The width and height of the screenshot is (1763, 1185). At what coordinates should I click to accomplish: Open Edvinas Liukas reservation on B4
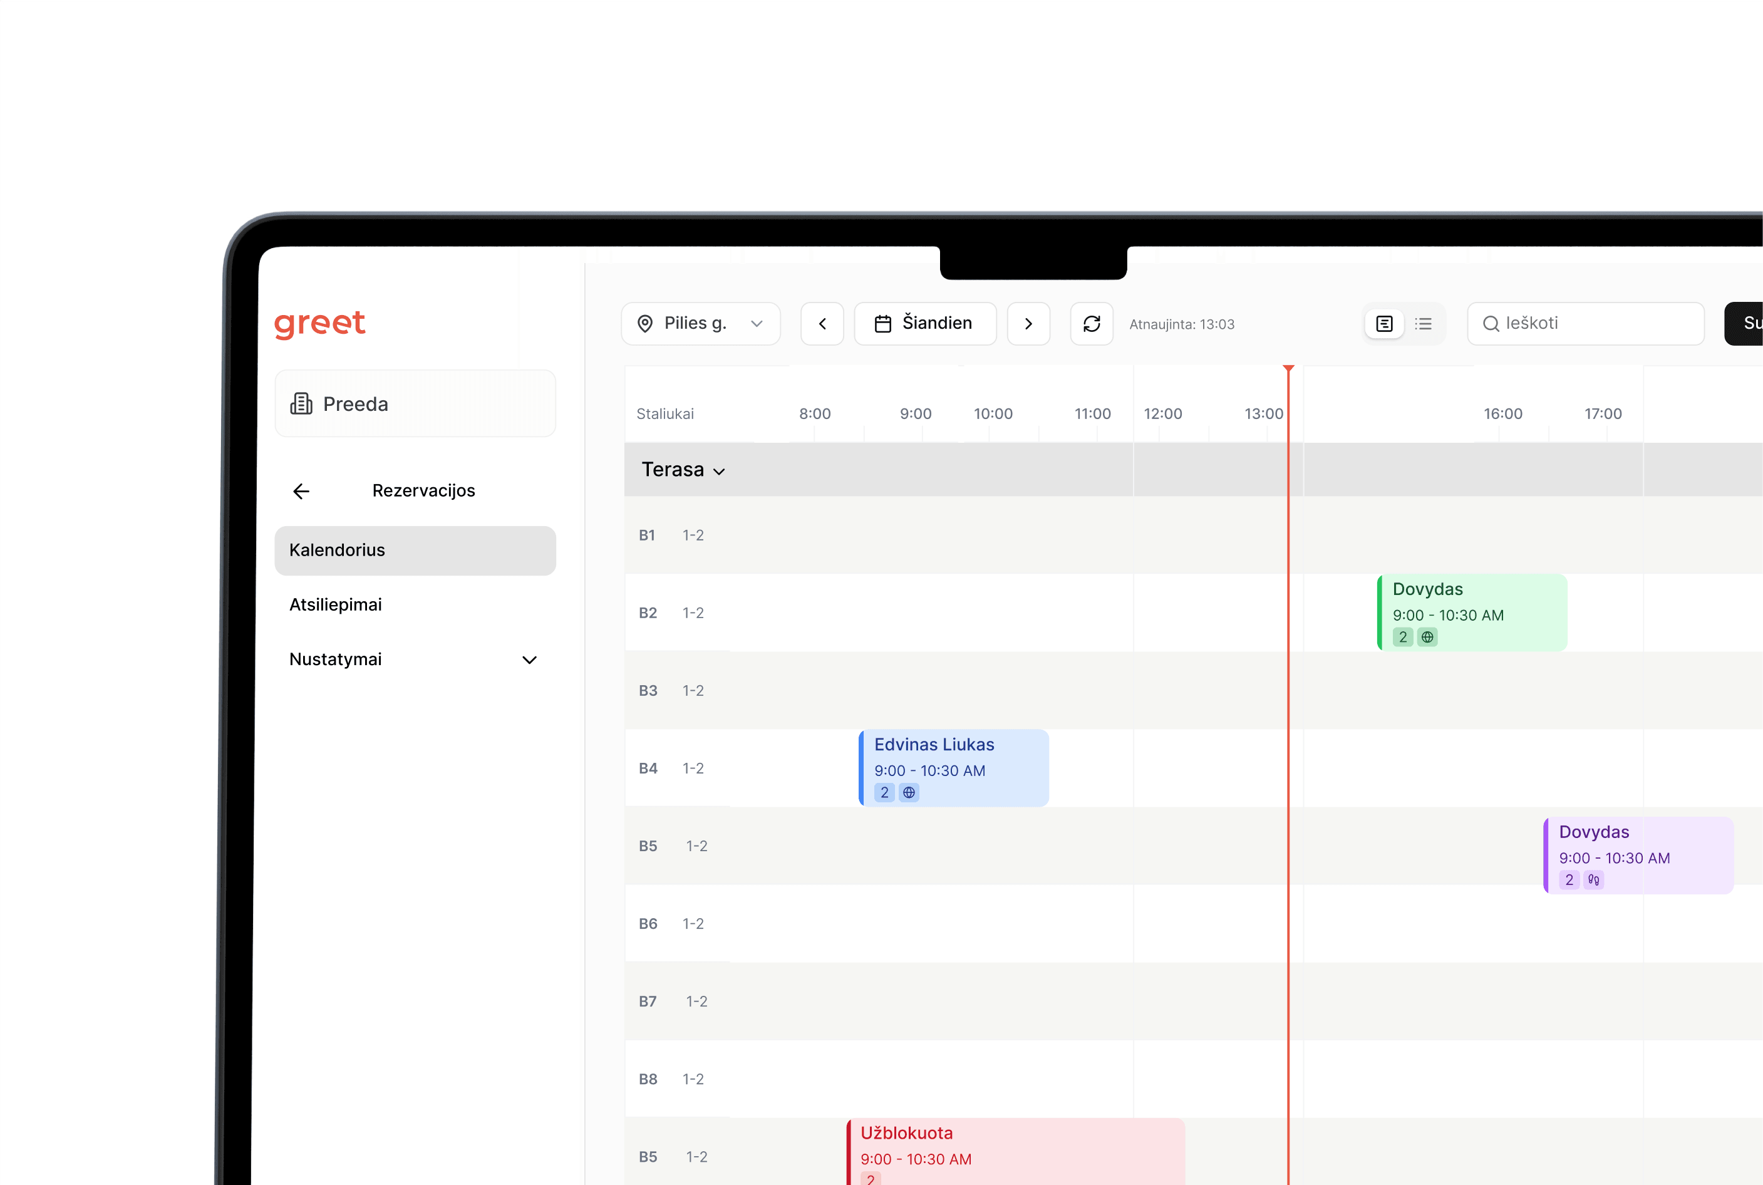click(954, 768)
